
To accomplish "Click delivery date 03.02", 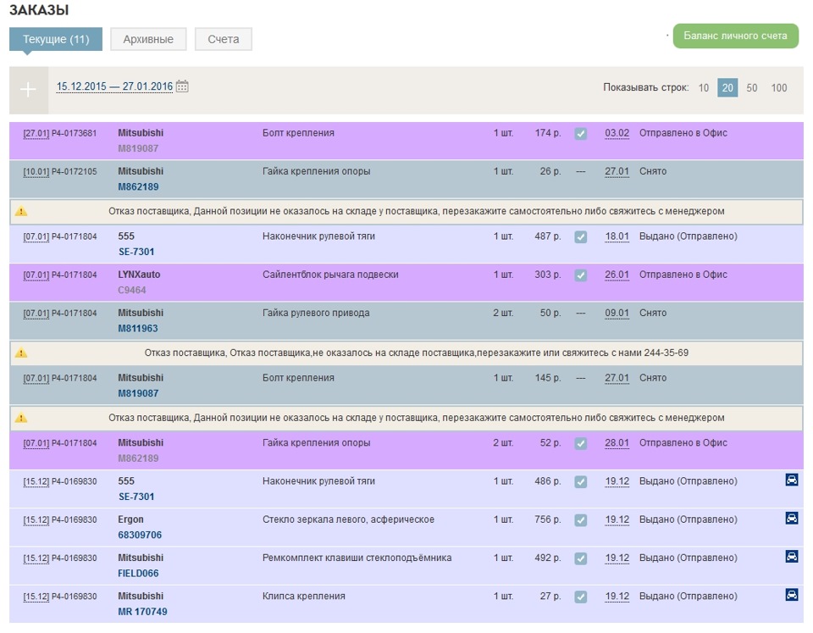I will coord(617,133).
